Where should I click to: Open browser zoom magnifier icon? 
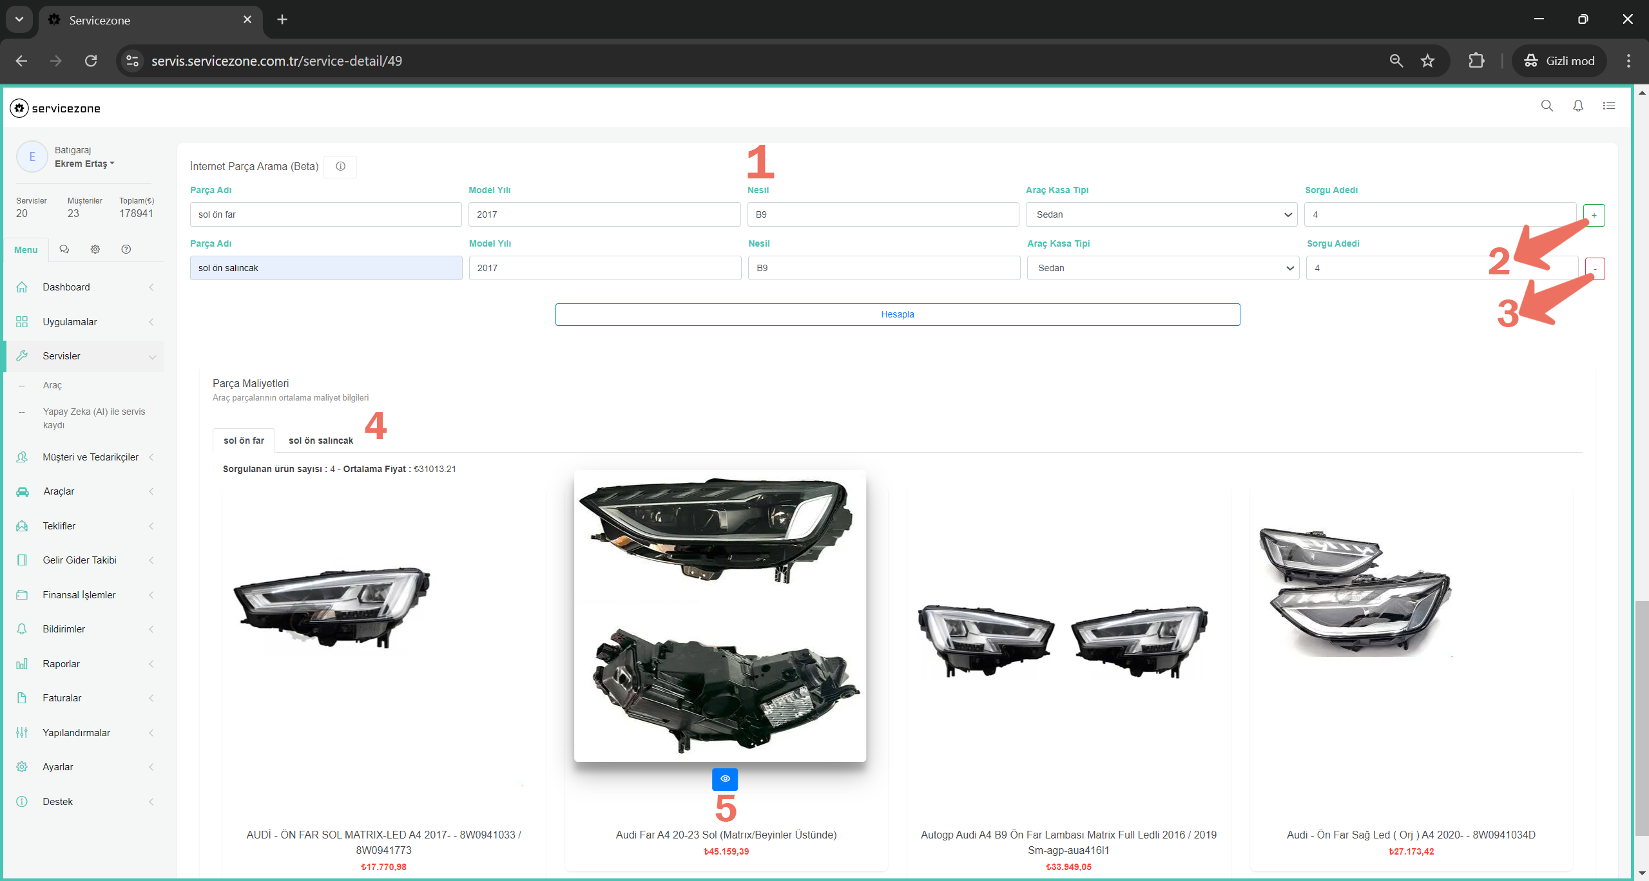(1396, 61)
